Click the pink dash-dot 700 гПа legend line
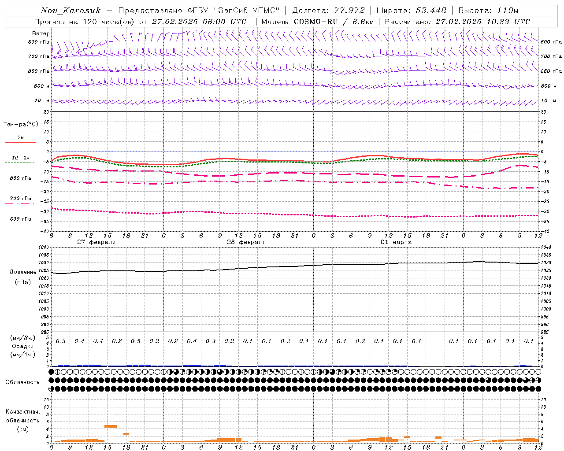This screenshot has width=564, height=451. 20,203
